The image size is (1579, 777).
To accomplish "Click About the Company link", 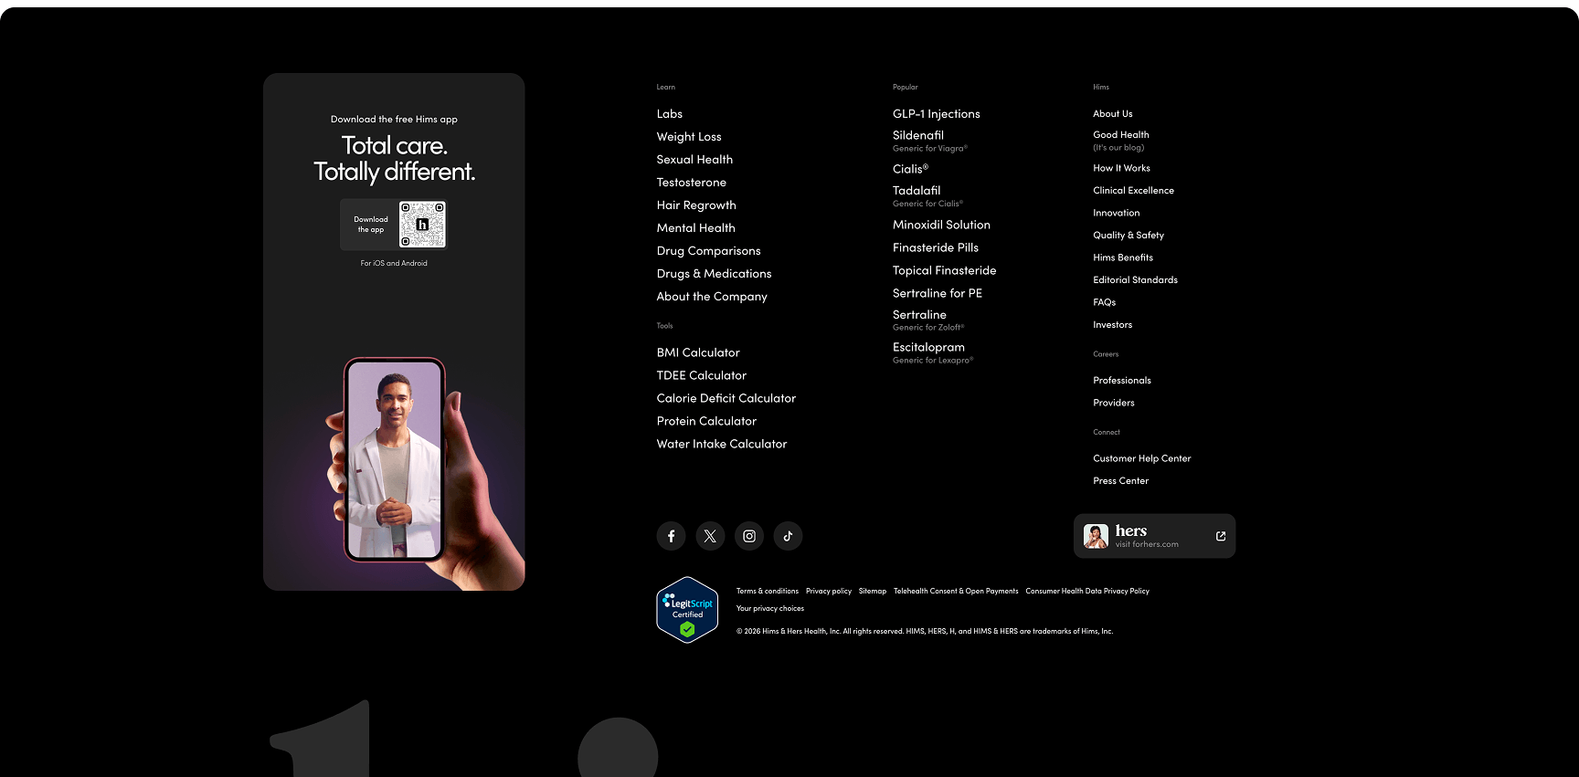I will click(x=712, y=297).
